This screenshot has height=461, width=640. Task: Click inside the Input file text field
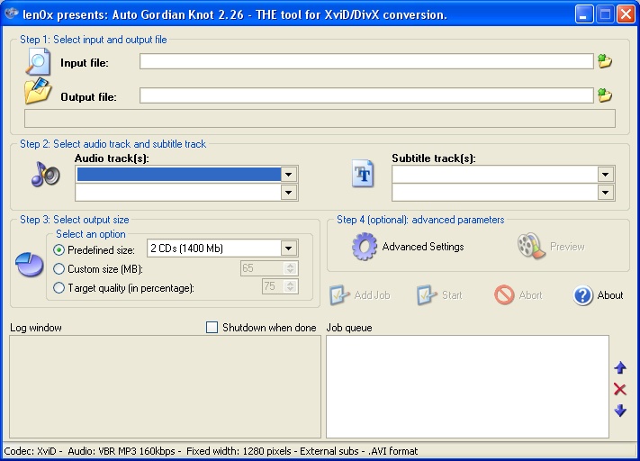coord(366,61)
